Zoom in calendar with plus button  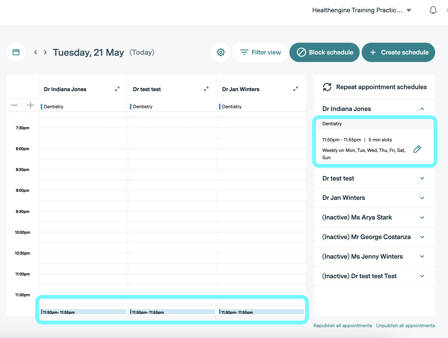click(30, 105)
